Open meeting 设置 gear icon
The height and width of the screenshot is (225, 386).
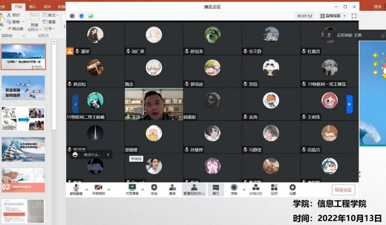(293, 188)
